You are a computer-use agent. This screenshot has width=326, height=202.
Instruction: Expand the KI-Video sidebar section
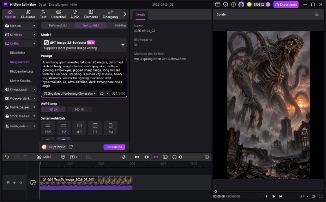[20, 35]
